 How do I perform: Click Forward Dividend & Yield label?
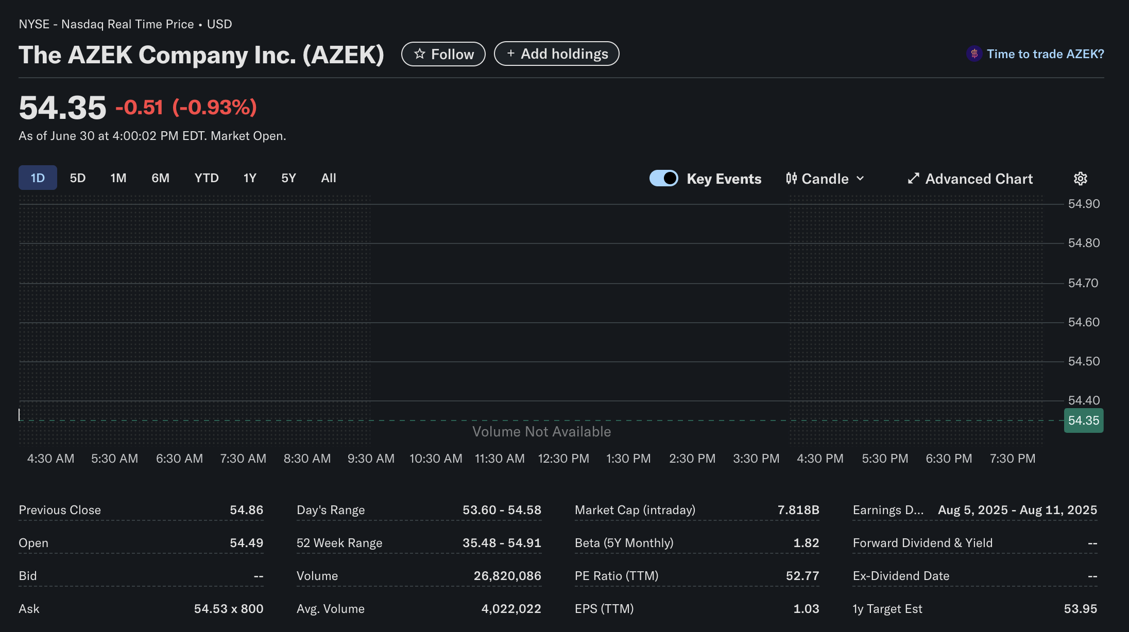click(922, 543)
